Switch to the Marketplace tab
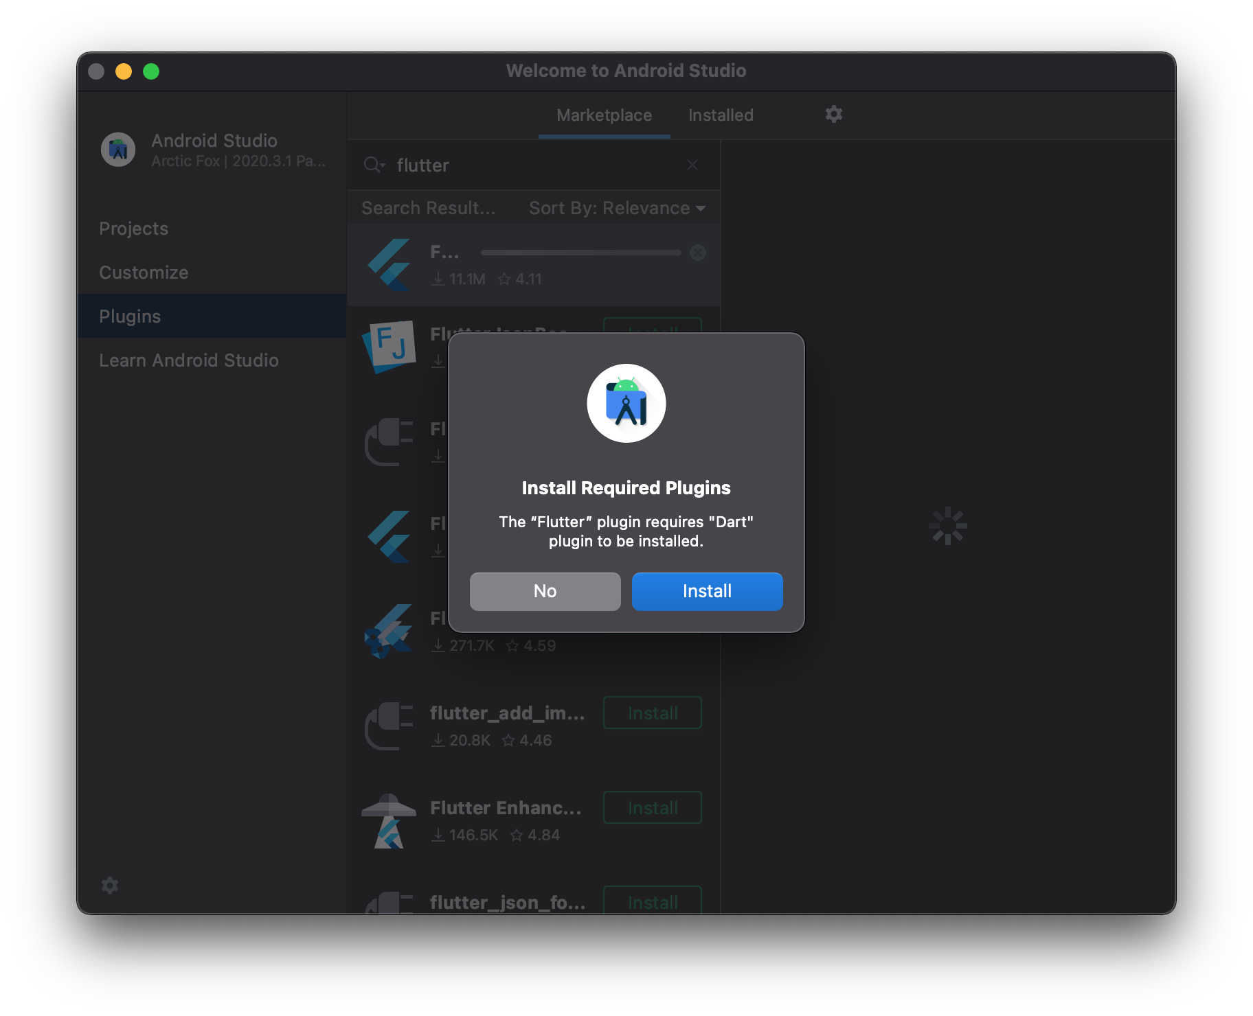 coord(604,115)
